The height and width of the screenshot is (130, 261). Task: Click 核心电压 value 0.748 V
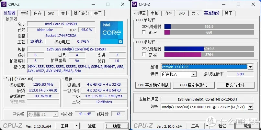point(83,41)
